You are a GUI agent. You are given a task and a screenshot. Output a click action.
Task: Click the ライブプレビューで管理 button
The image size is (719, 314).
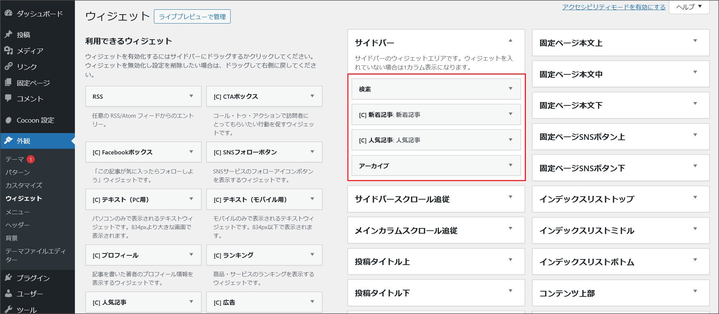tap(192, 16)
